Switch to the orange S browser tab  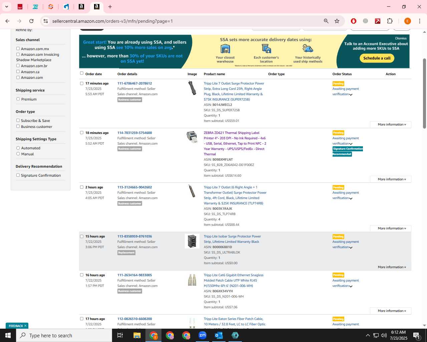pos(51,7)
